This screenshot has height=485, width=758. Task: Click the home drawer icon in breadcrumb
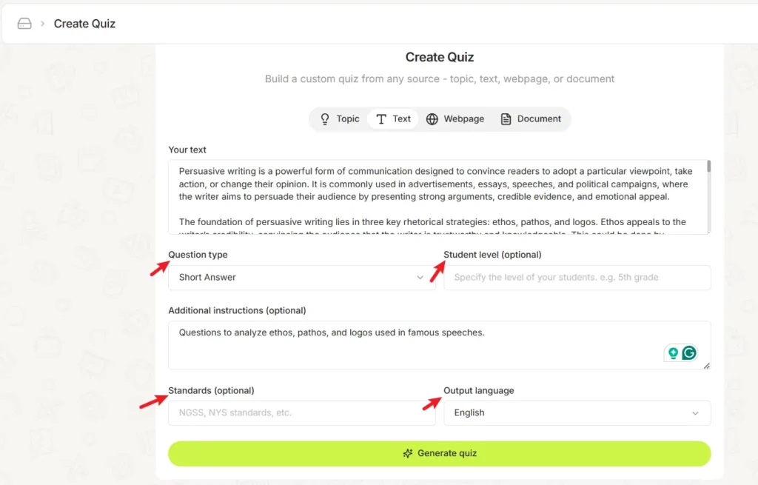(x=24, y=24)
